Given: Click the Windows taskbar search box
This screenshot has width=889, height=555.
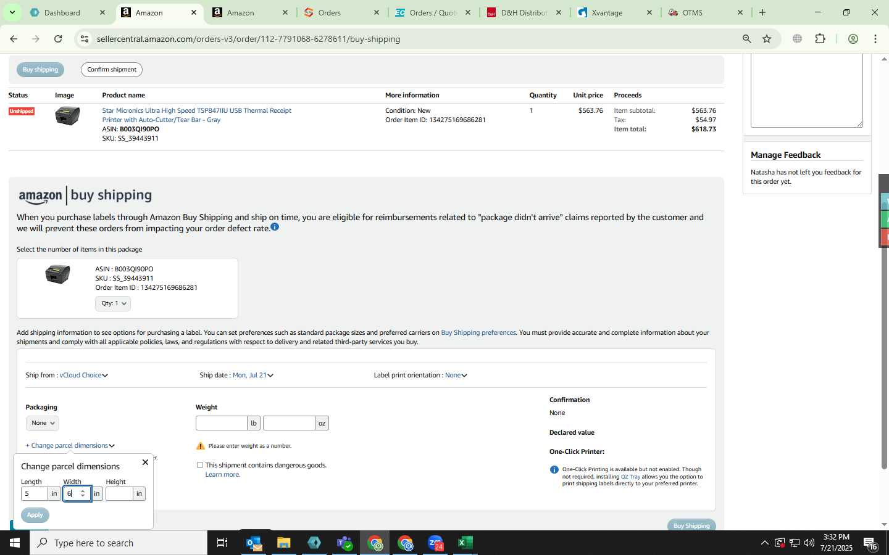Looking at the screenshot, I should tap(119, 543).
